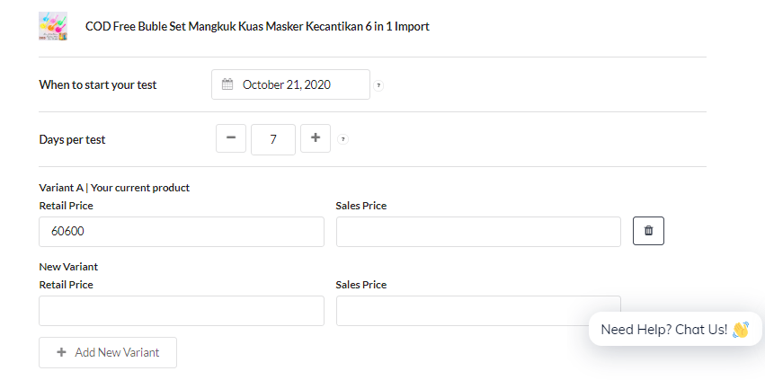Decrease days per test with minus button
Screen dimensions: 765x380
tap(231, 138)
